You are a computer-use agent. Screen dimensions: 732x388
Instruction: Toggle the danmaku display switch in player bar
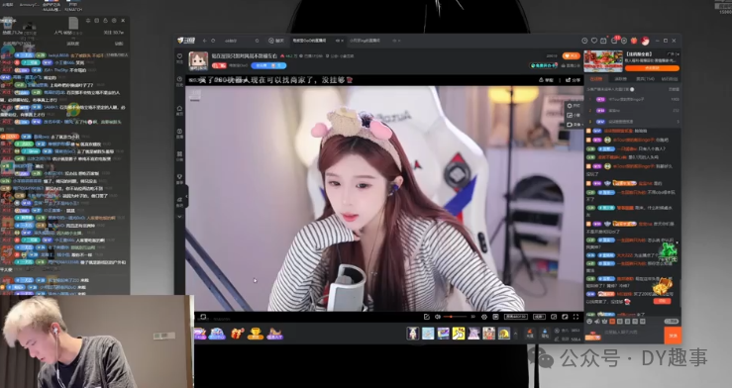tap(496, 317)
